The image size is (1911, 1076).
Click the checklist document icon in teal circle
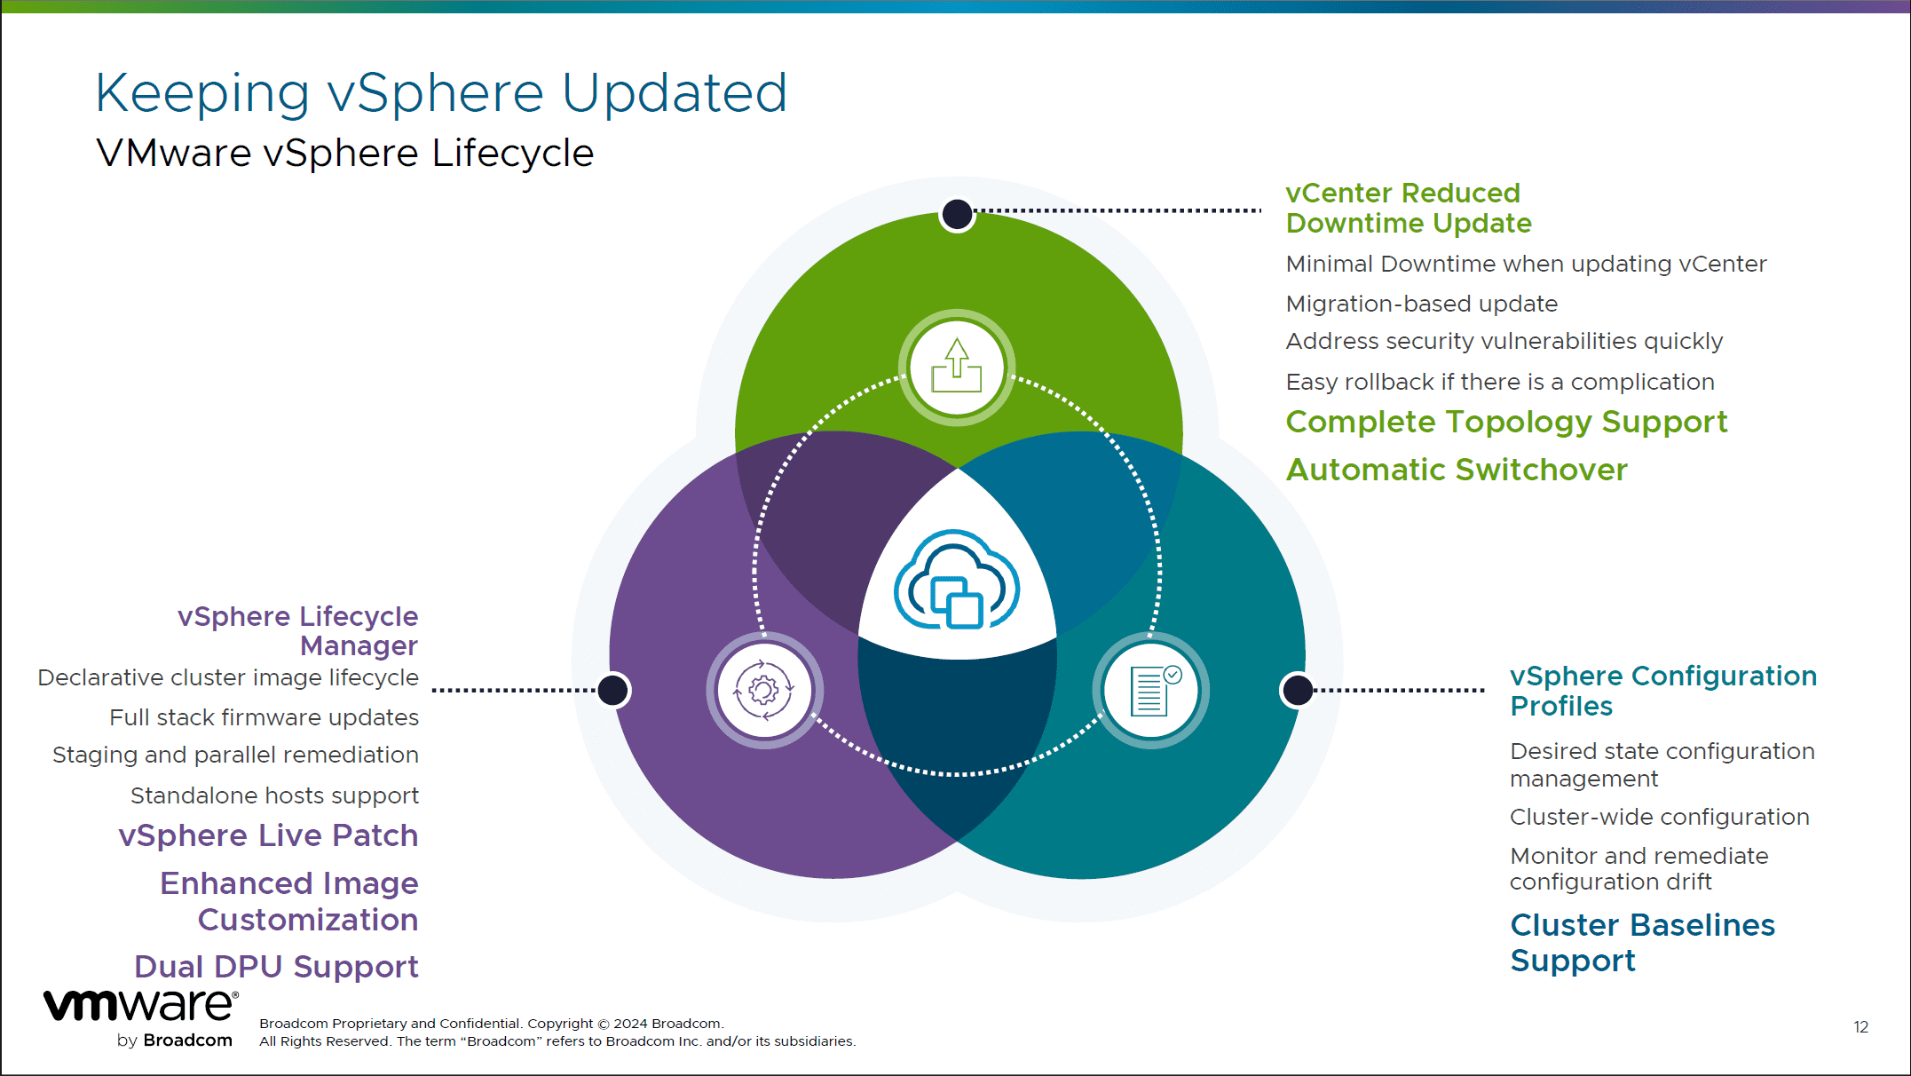[1153, 691]
